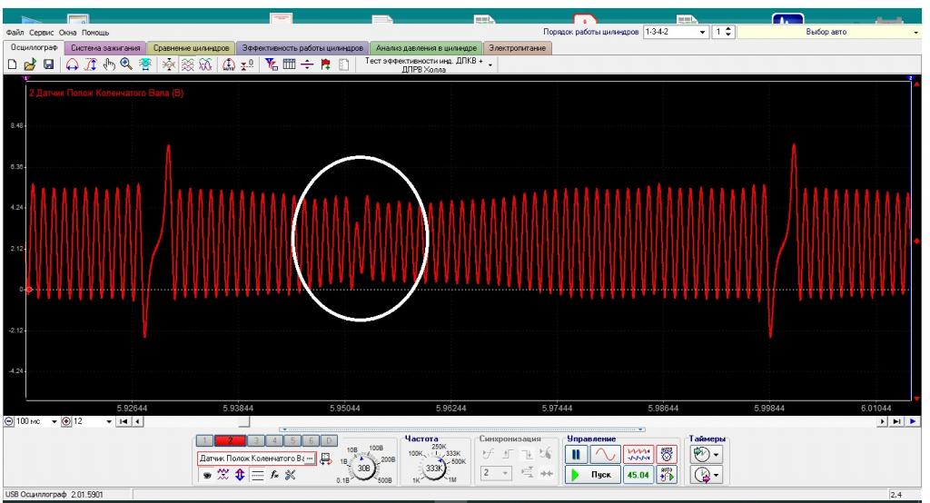Select the hand pan tool
Viewport: 930px width, 503px height.
point(108,65)
